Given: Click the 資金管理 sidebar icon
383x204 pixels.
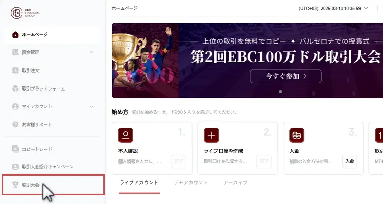Looking at the screenshot, I should point(15,52).
